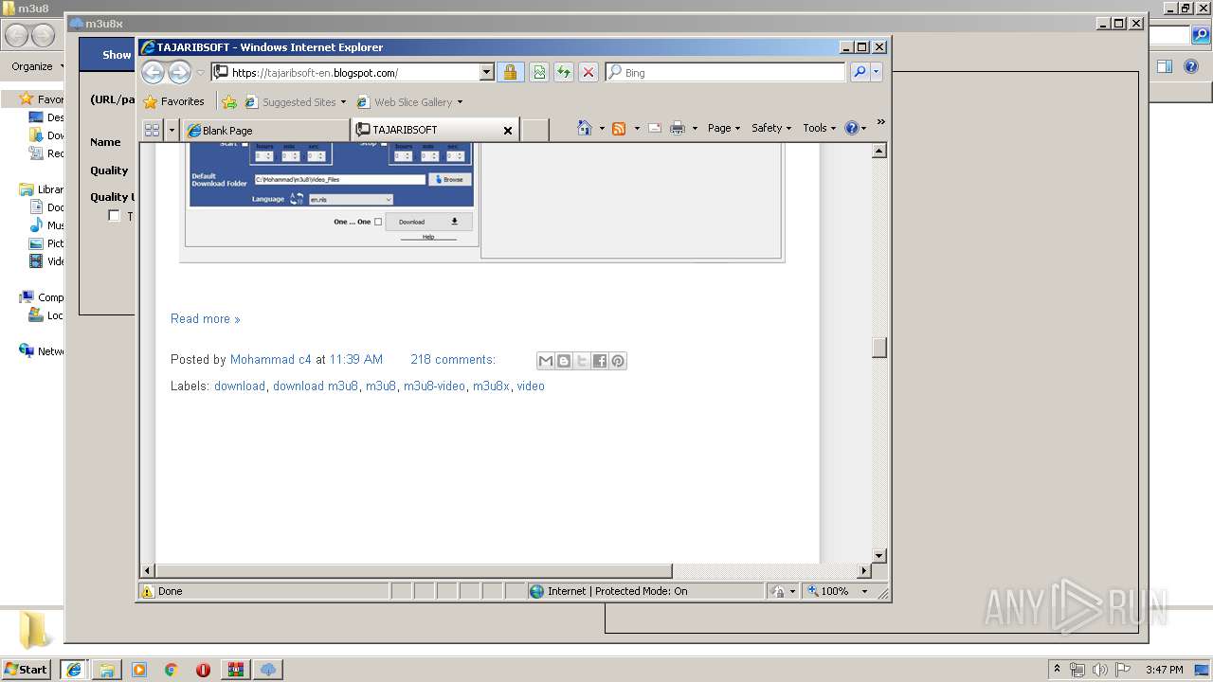The image size is (1213, 682).
Task: Open Opera from taskbar
Action: pyautogui.click(x=203, y=670)
